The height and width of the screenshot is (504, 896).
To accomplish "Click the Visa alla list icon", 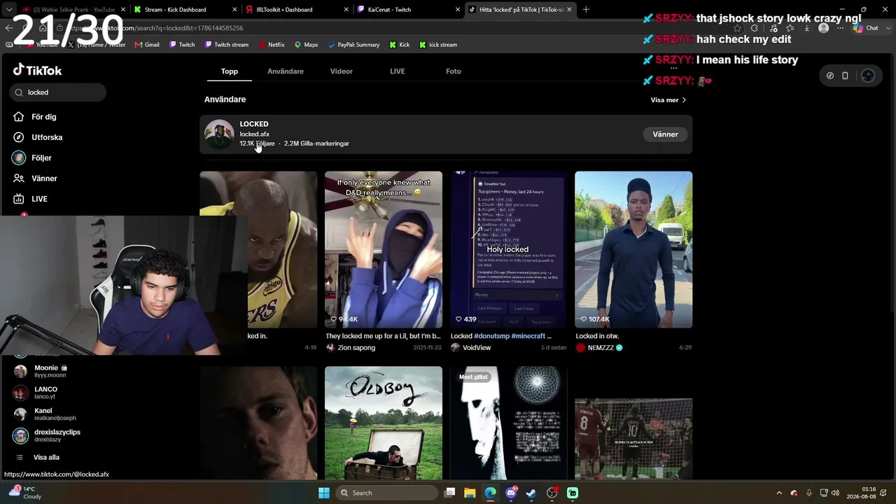I will 19,457.
